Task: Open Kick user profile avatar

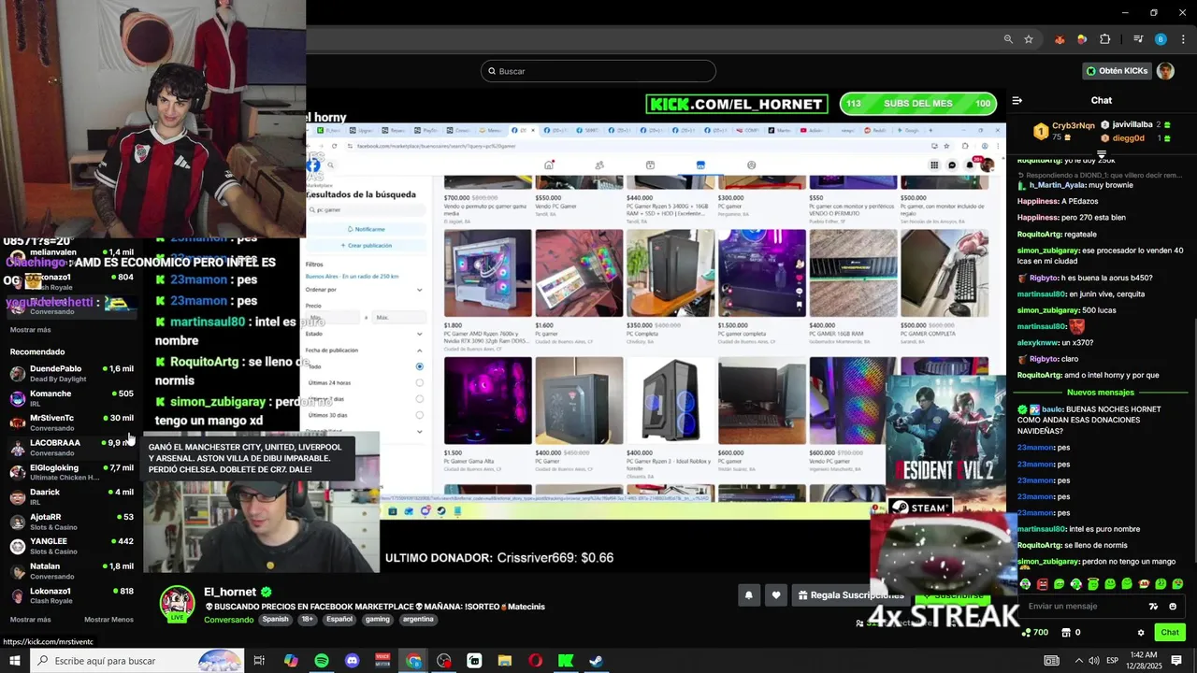Action: click(x=1165, y=71)
